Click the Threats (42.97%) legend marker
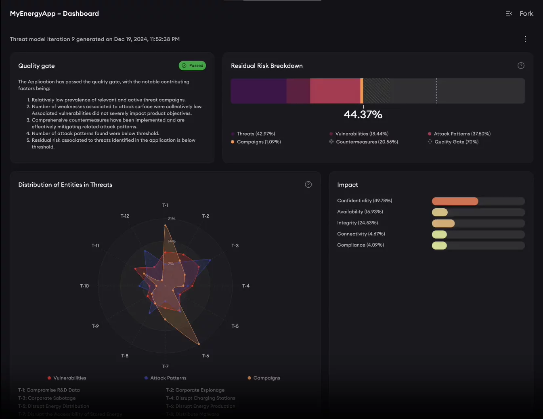543x419 pixels. 233,134
